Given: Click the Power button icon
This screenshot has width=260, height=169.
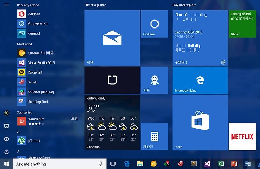Looking at the screenshot, I should [6, 152].
